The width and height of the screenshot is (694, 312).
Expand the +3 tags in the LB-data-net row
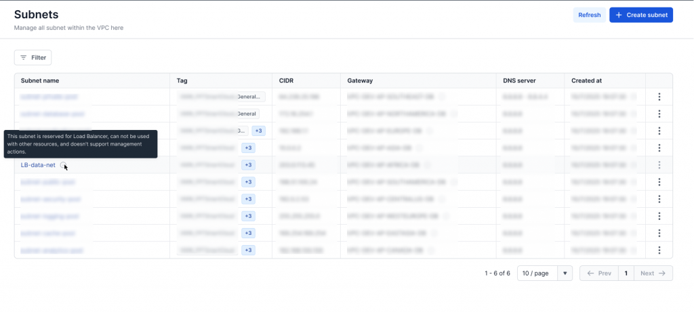248,165
